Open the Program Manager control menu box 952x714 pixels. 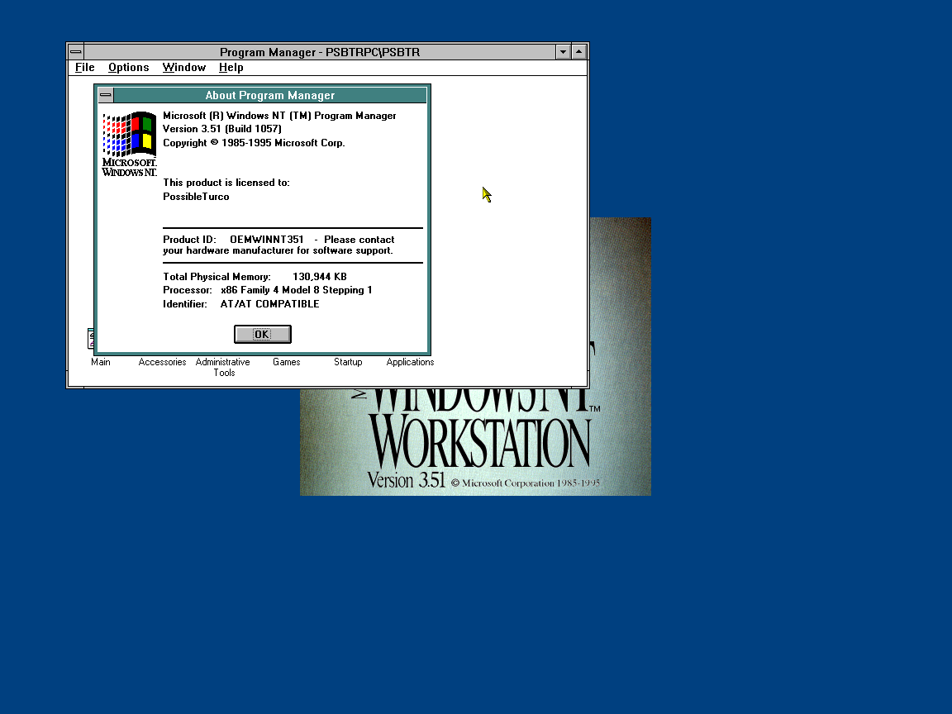coord(75,51)
